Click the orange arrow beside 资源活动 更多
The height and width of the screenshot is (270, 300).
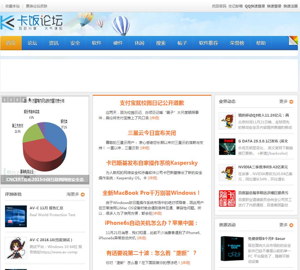pyautogui.click(x=291, y=225)
